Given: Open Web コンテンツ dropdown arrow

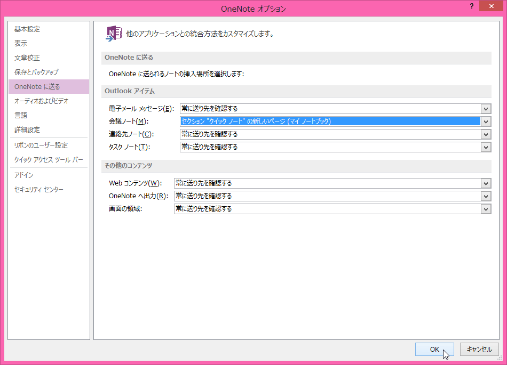Looking at the screenshot, I should [486, 183].
